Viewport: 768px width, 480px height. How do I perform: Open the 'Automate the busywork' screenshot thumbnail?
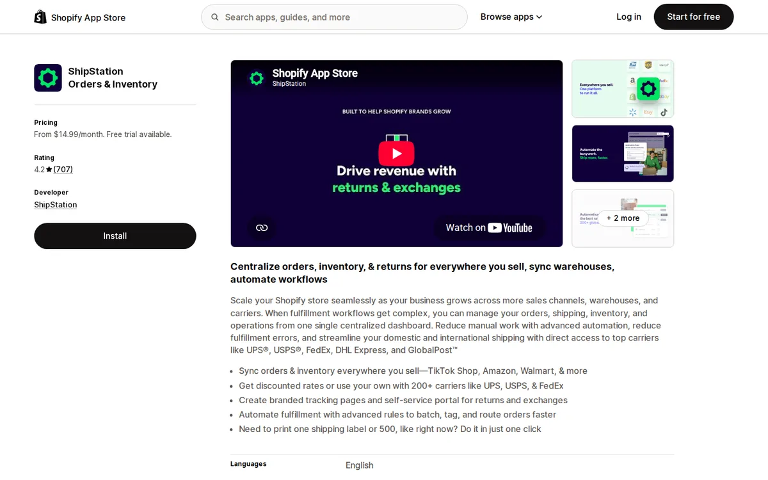(623, 154)
